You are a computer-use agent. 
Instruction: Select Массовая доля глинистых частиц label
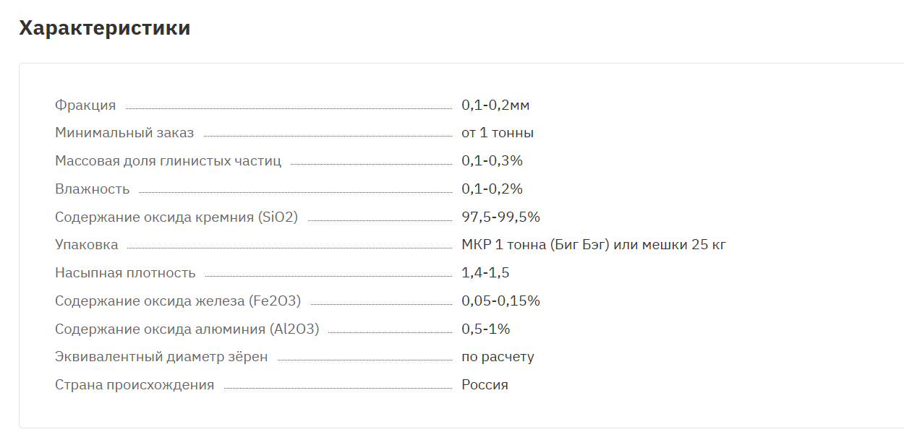click(x=168, y=161)
